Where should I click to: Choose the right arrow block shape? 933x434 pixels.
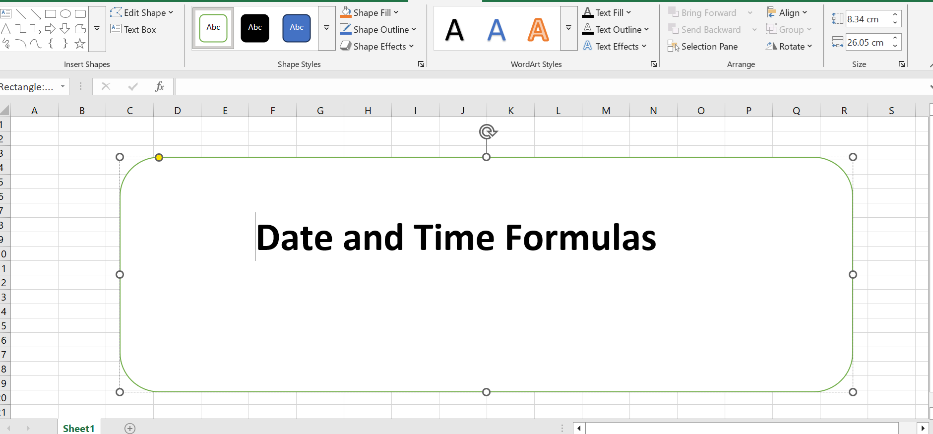click(50, 29)
